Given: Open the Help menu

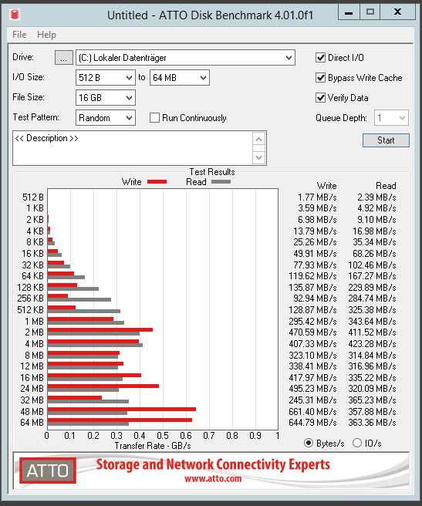Looking at the screenshot, I should tap(46, 35).
